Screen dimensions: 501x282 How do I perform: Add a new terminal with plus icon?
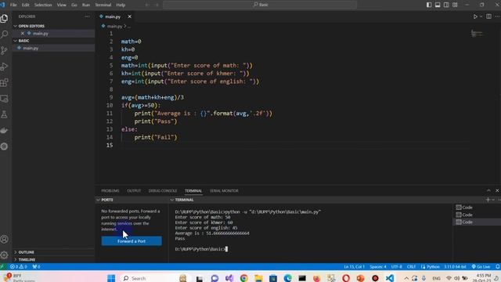pyautogui.click(x=488, y=200)
